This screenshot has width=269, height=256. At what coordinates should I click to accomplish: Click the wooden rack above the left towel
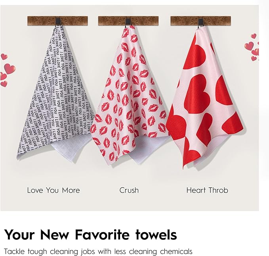pyautogui.click(x=57, y=21)
